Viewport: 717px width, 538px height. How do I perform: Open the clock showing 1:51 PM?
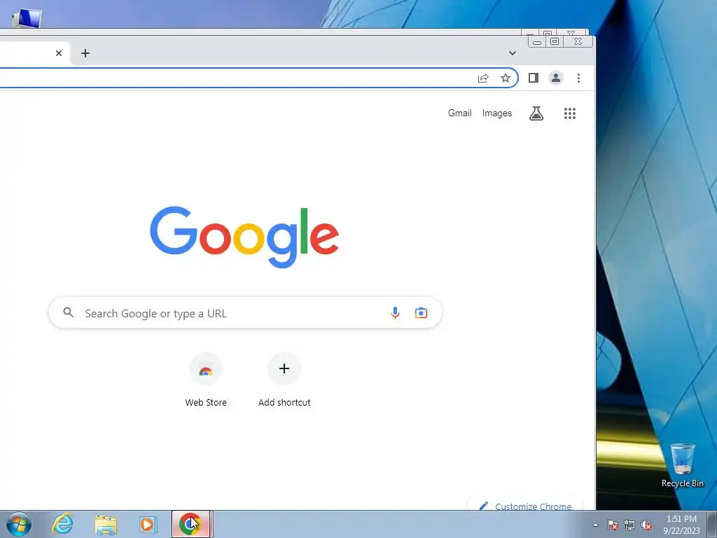pyautogui.click(x=681, y=525)
